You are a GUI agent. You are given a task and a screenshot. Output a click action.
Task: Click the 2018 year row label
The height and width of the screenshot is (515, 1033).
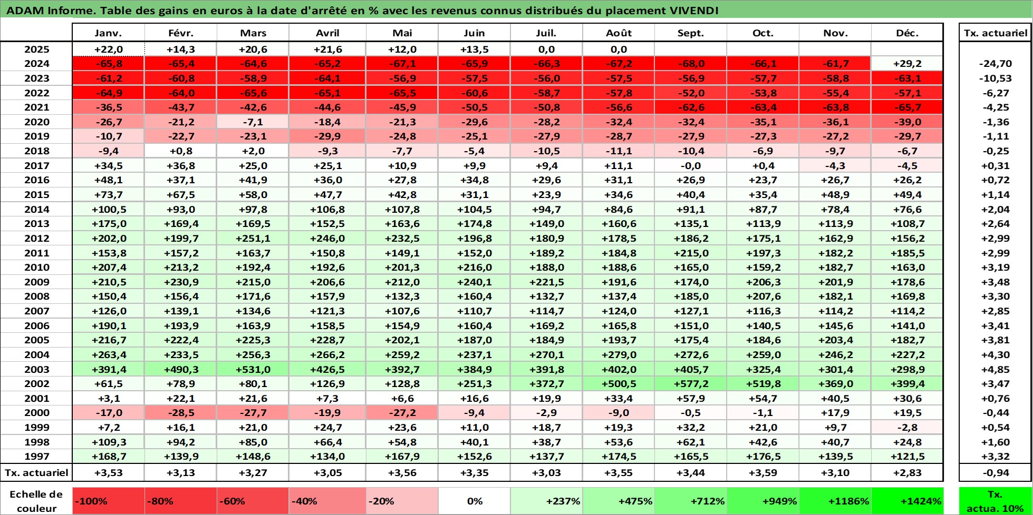click(36, 151)
